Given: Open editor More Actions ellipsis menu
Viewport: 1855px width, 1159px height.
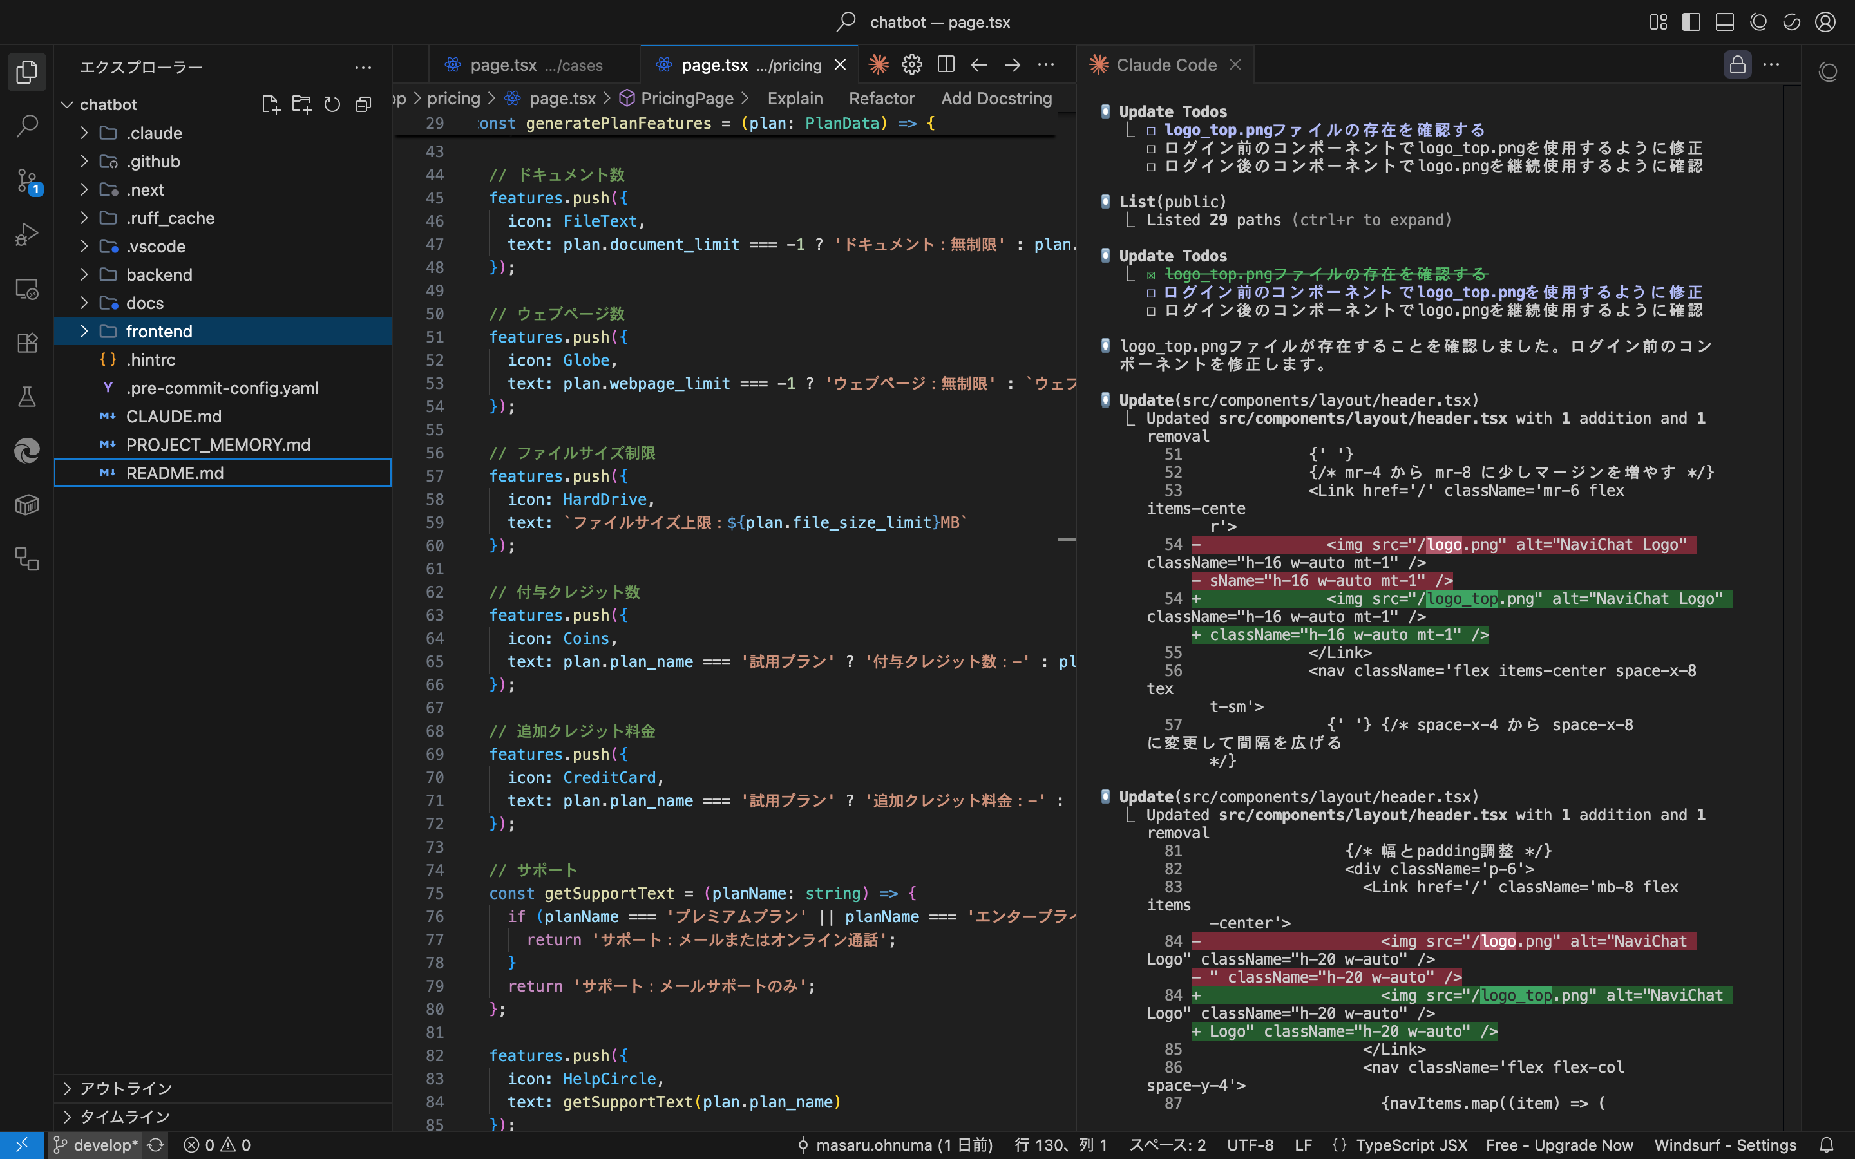Looking at the screenshot, I should click(x=1046, y=65).
